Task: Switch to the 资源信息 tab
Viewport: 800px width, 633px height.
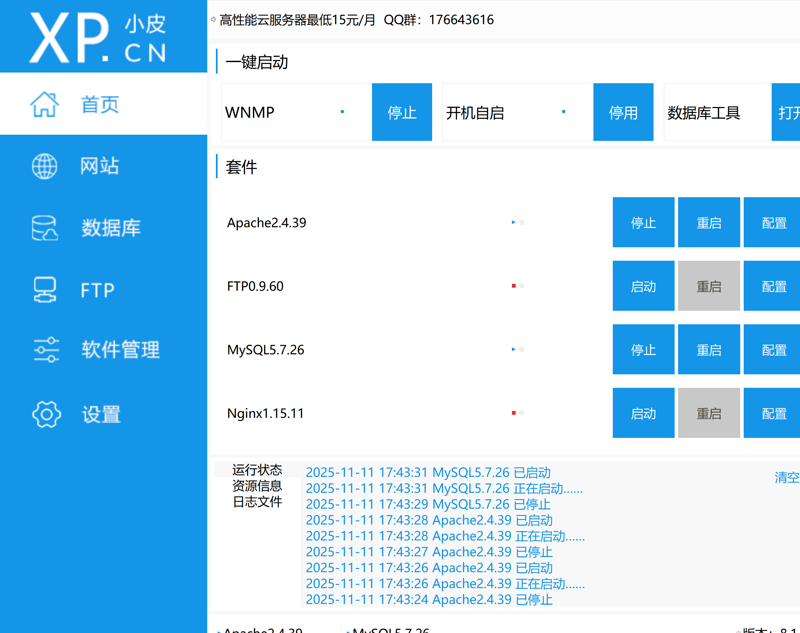Action: [x=257, y=486]
